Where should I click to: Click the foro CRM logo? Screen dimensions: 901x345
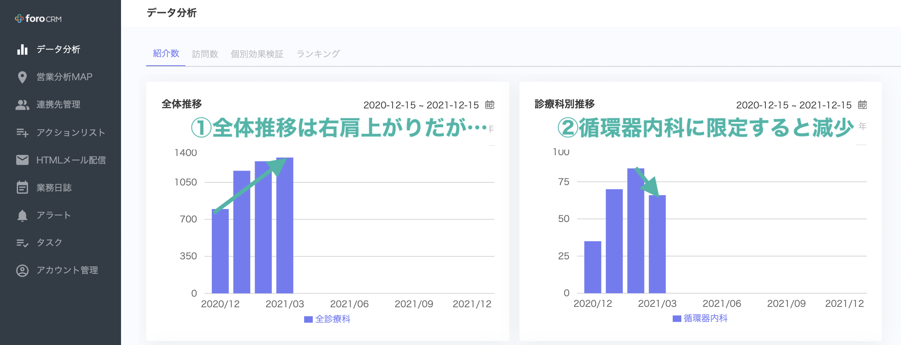pos(38,18)
